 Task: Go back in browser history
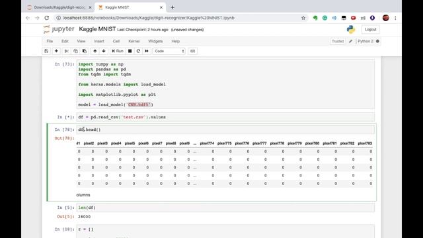(28, 18)
